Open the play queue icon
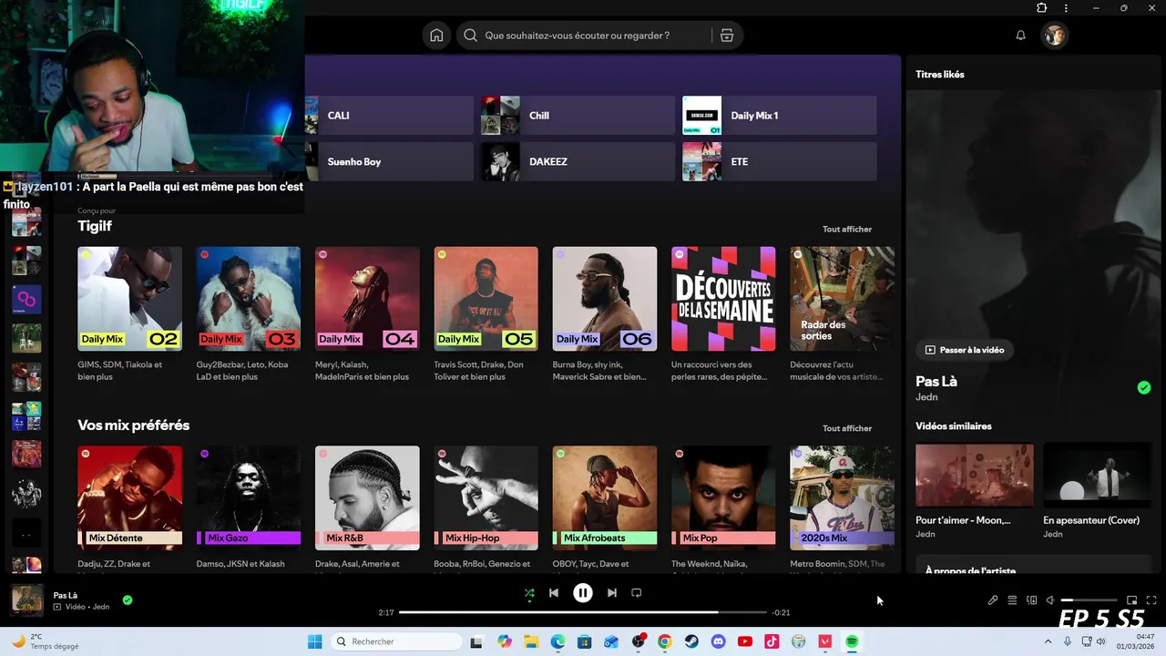 [x=1012, y=600]
